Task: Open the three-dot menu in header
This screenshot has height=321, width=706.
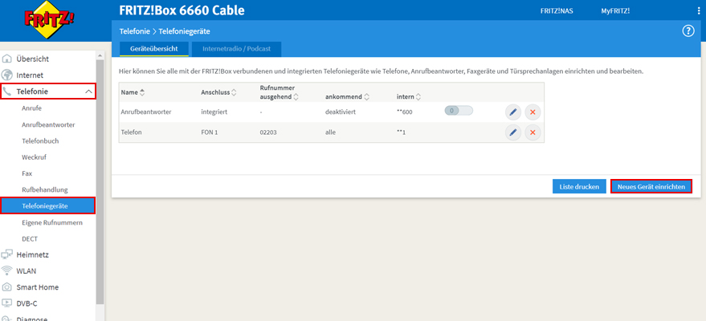Action: [698, 11]
